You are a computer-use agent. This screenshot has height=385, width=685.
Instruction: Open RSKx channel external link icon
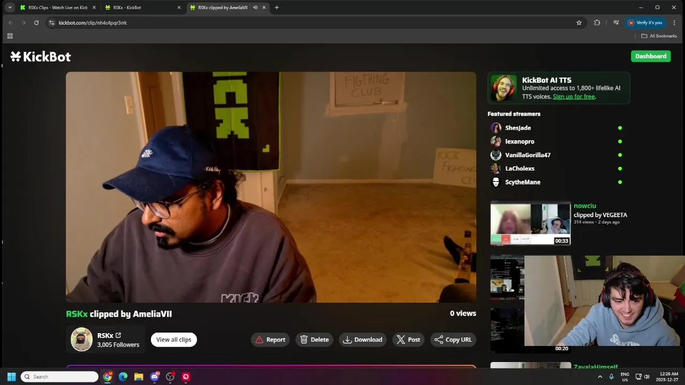pyautogui.click(x=118, y=335)
